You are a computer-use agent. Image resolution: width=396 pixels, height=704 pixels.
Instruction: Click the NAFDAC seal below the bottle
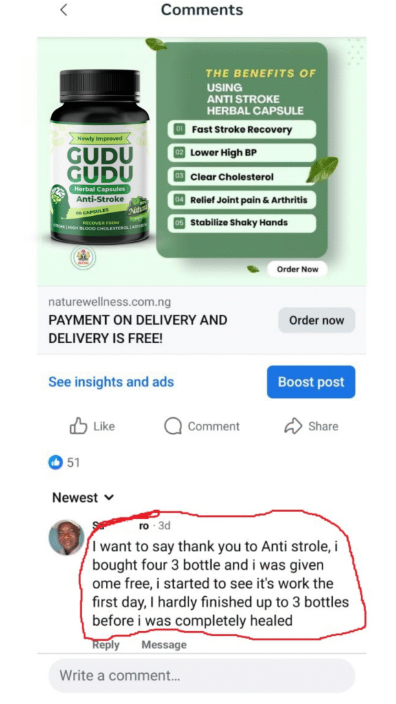click(x=83, y=257)
